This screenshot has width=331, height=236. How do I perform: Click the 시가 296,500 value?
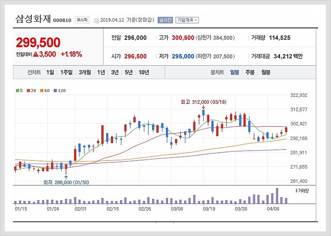coord(135,56)
